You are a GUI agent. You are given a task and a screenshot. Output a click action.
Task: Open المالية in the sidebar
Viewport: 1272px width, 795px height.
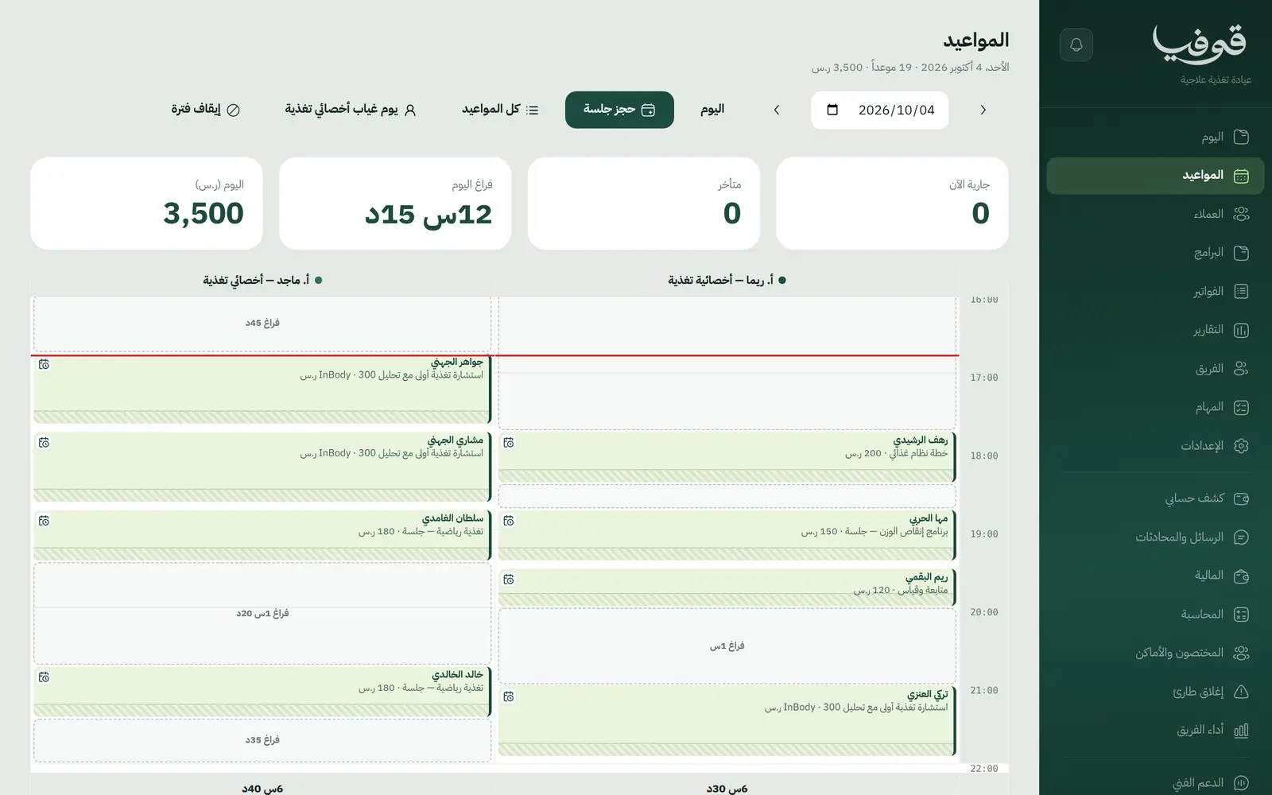point(1155,576)
